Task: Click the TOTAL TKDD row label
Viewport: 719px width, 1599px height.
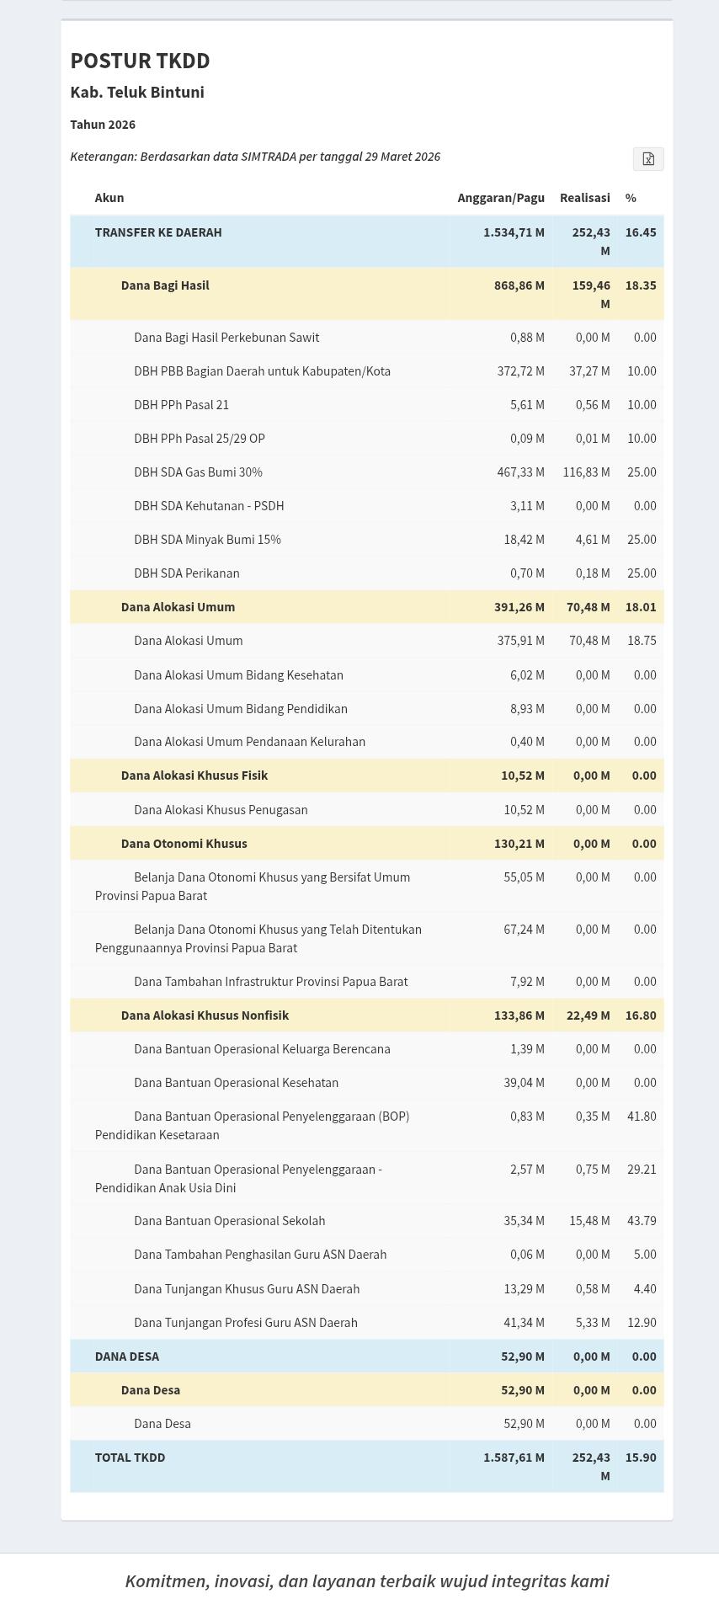Action: 130,1458
